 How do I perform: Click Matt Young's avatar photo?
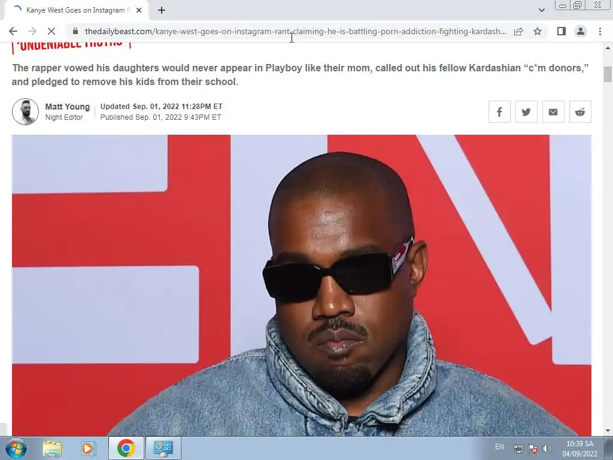(x=25, y=112)
